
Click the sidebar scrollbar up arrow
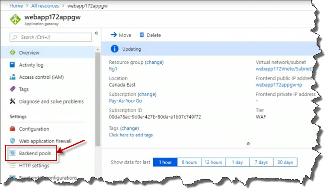click(x=97, y=50)
